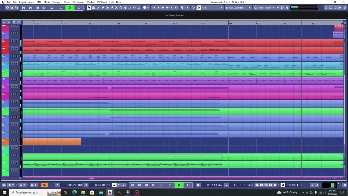Toggle Show/Hide Lower Zone
348x196 pixels.
tap(331, 8)
